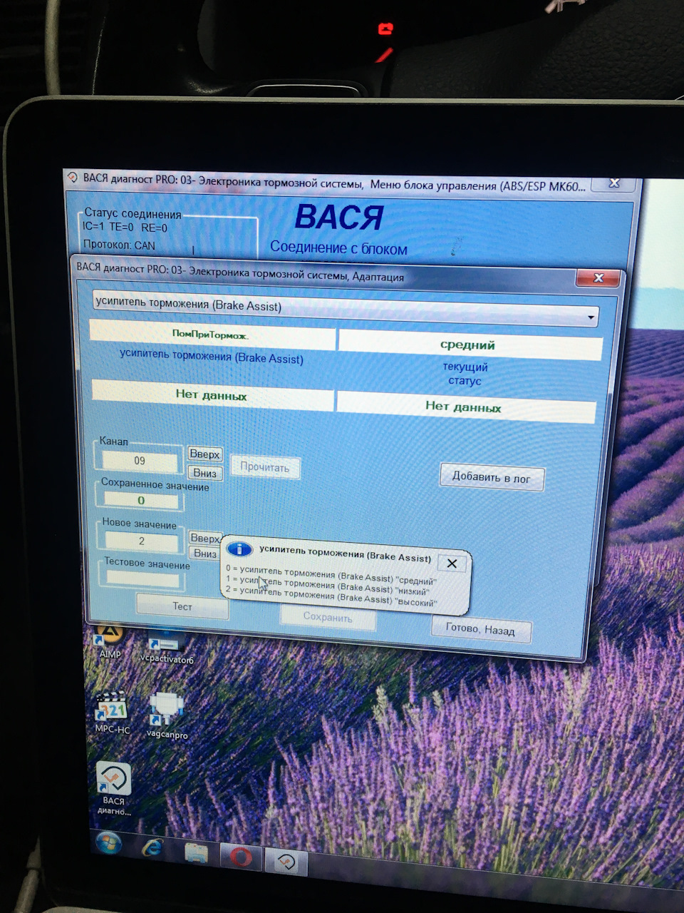Click hint line 2 = "высокий"

(331, 596)
